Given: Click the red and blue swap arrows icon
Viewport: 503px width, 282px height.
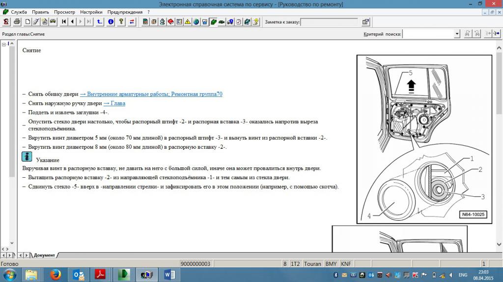Looking at the screenshot, I should 132,22.
